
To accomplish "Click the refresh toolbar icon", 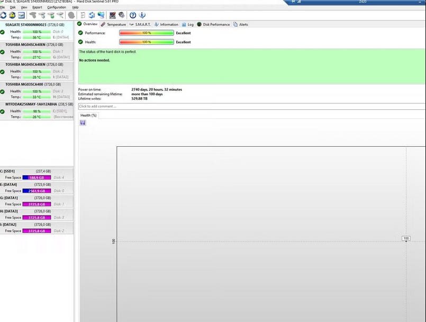I will click(3, 15).
